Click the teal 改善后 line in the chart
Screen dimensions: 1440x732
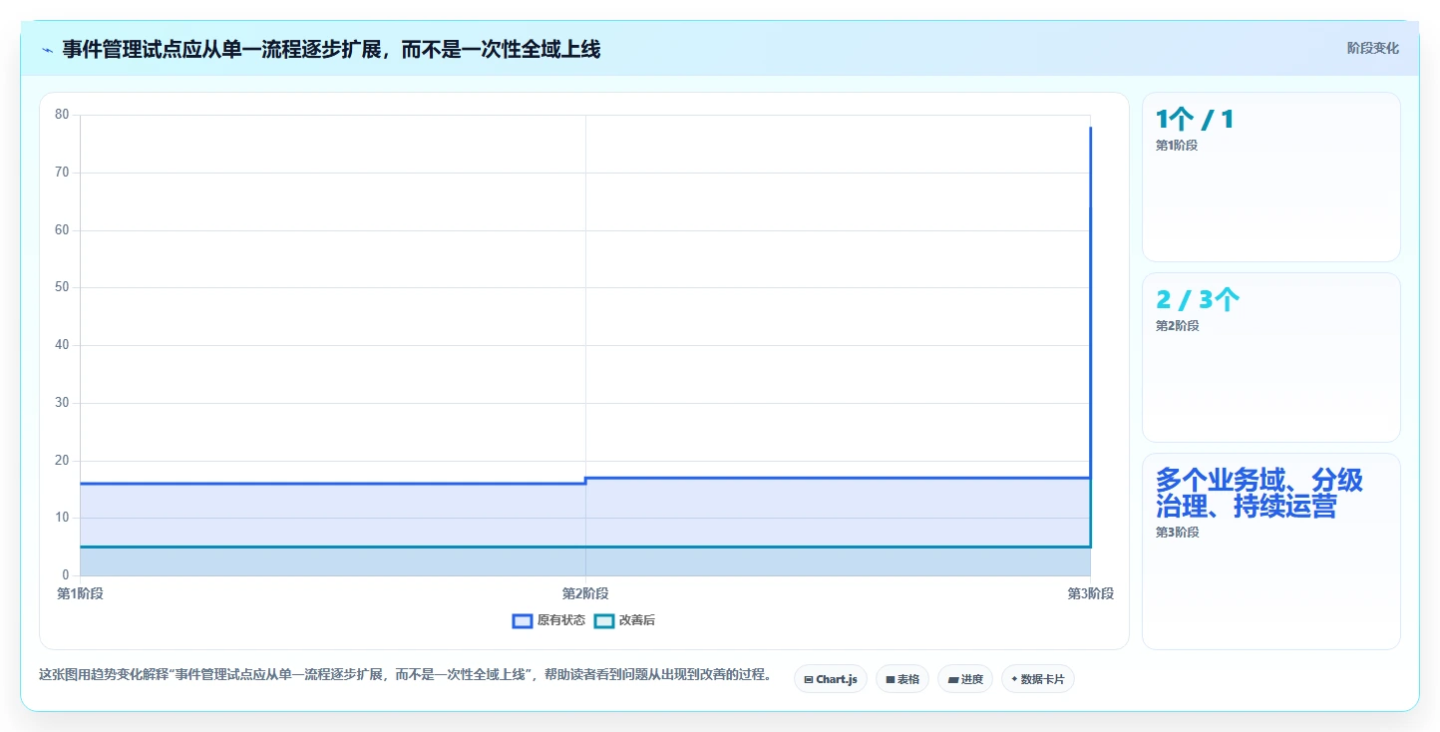click(x=585, y=547)
